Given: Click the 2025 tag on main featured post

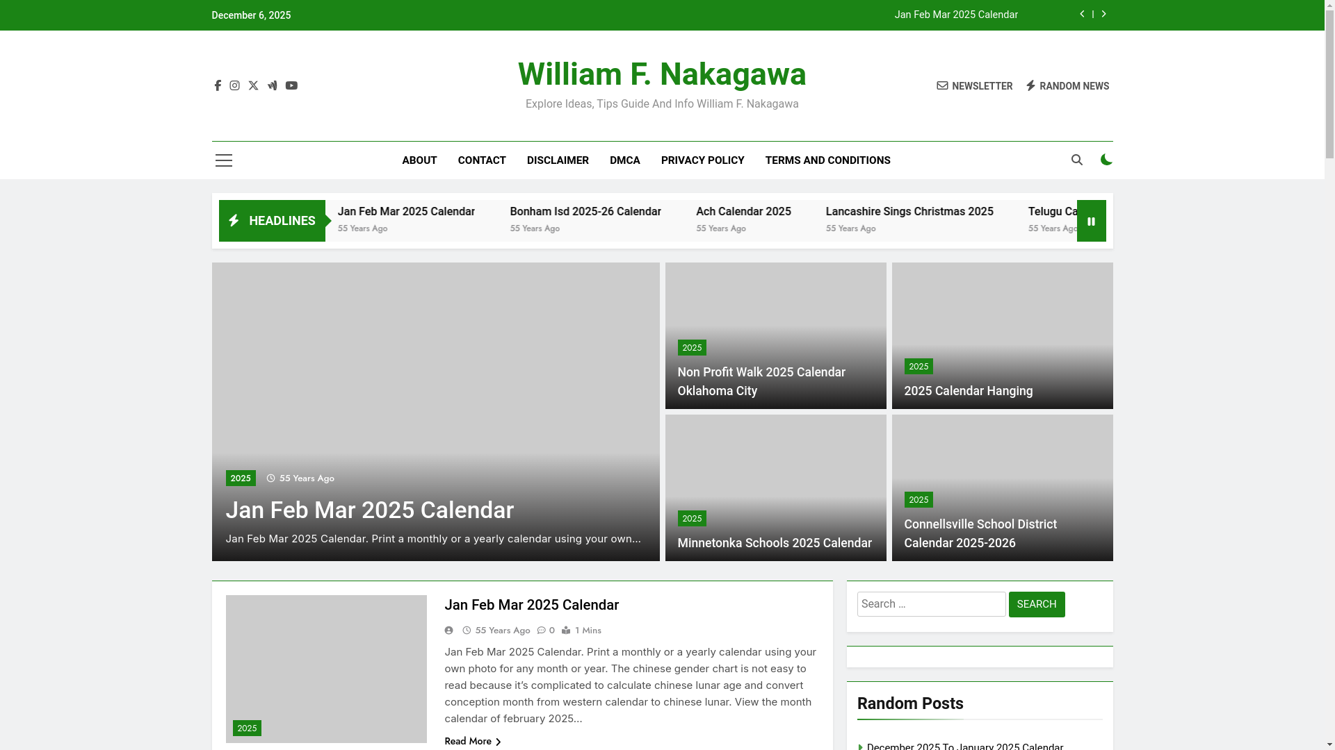Looking at the screenshot, I should 241,478.
